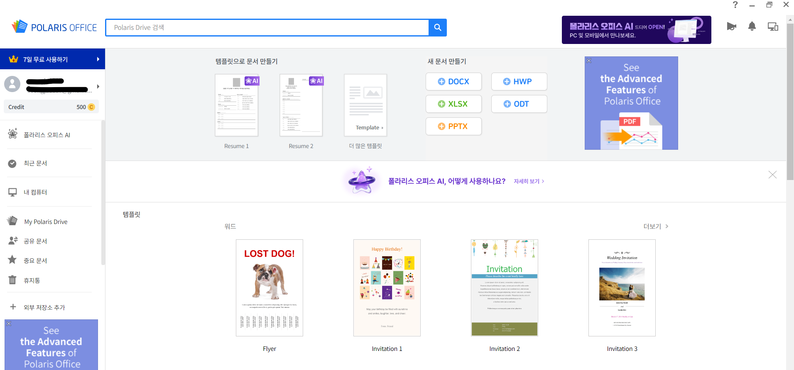Open the Resume 1 template thumbnail

(x=237, y=105)
